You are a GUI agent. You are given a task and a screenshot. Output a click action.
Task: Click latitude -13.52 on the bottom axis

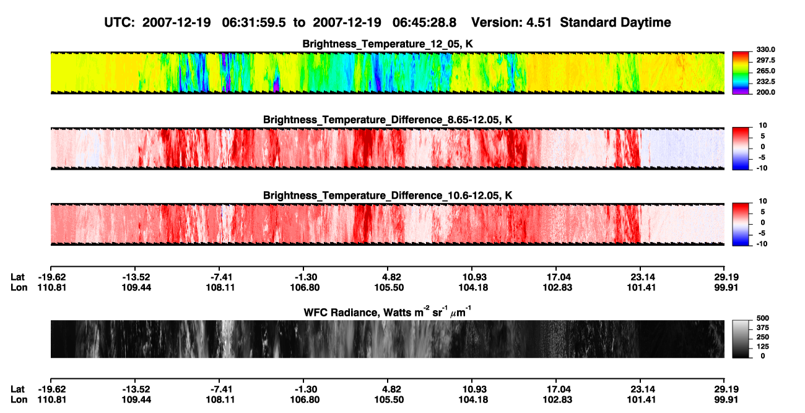click(136, 389)
